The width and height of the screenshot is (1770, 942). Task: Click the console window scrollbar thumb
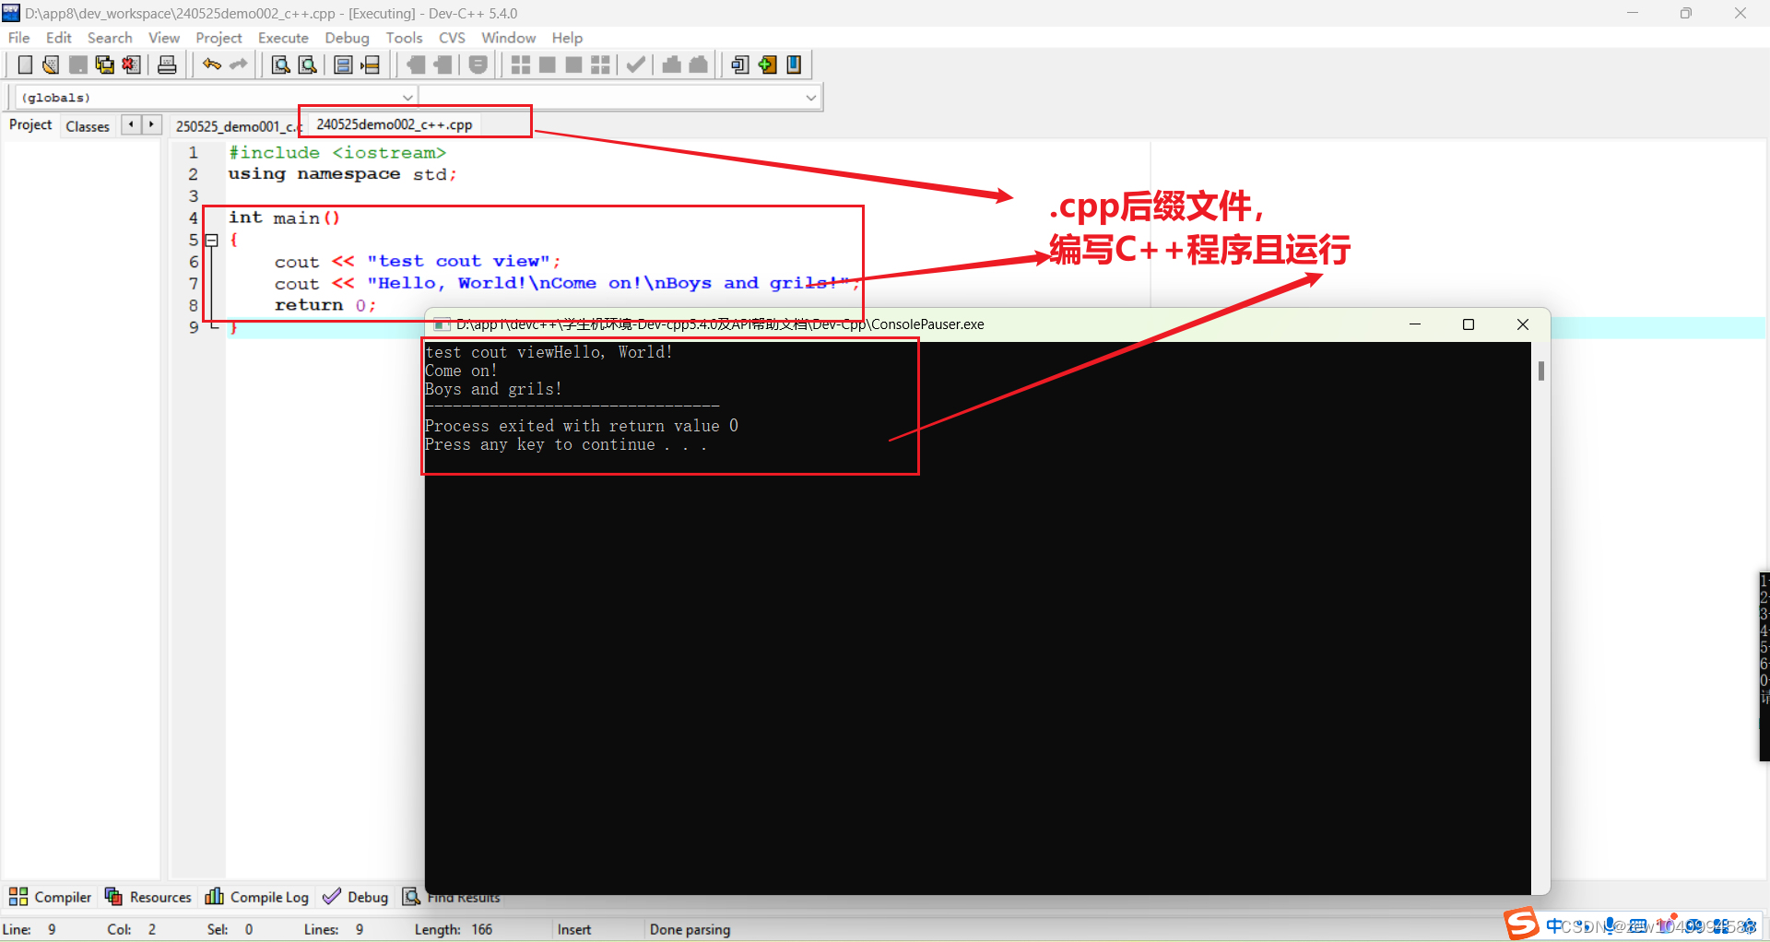coord(1540,371)
